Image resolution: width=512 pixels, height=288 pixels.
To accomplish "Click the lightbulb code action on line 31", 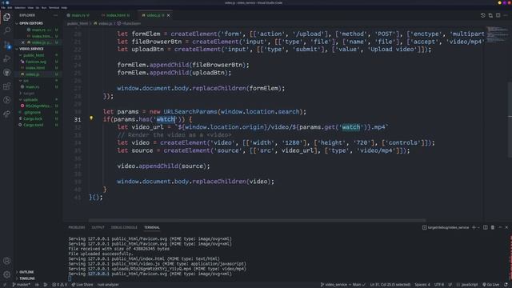I will click(x=91, y=118).
